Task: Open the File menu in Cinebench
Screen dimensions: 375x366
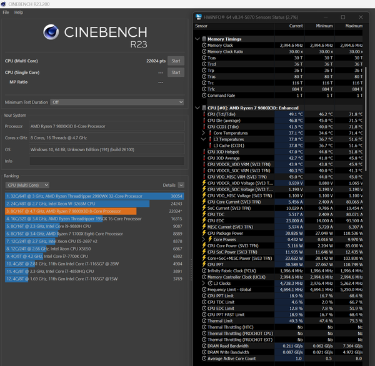Action: 6,12
